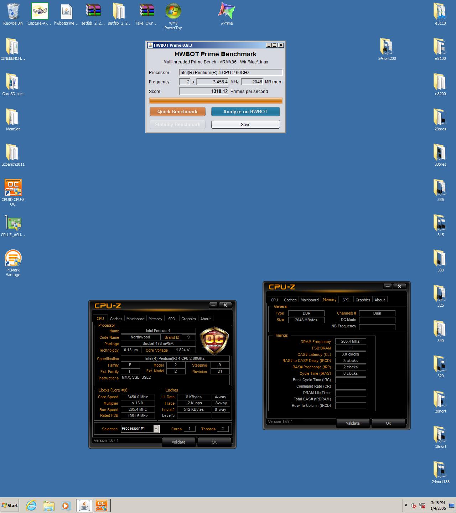456x513 pixels.
Task: Select the 20nort folder icon
Action: [440, 402]
